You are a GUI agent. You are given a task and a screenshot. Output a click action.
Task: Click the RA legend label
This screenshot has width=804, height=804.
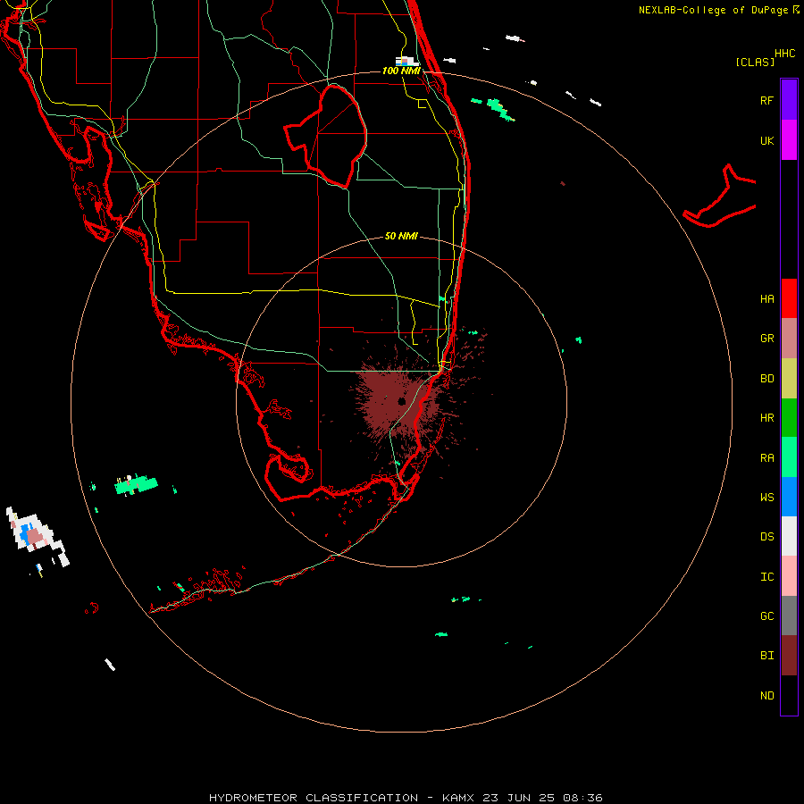click(x=766, y=458)
